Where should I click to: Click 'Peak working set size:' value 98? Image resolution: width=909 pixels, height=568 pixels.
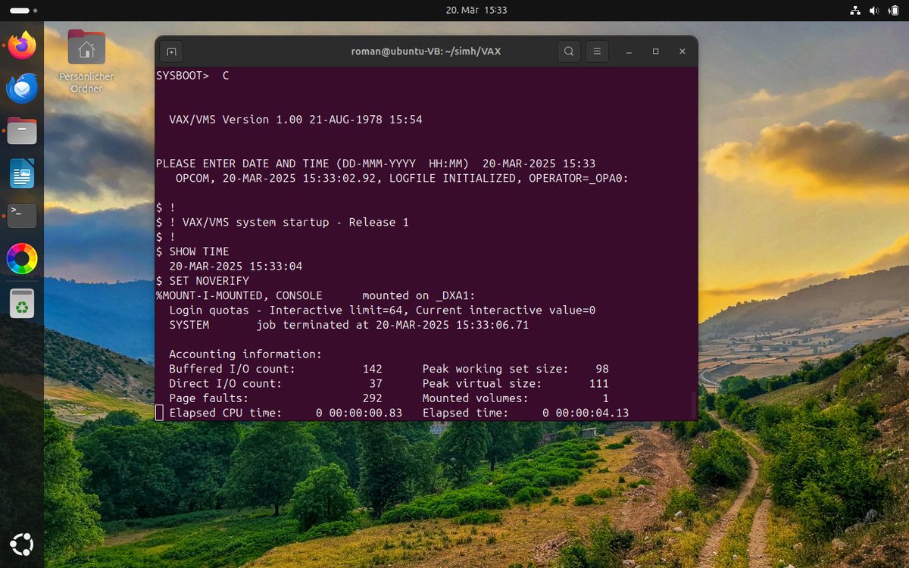[x=602, y=369]
